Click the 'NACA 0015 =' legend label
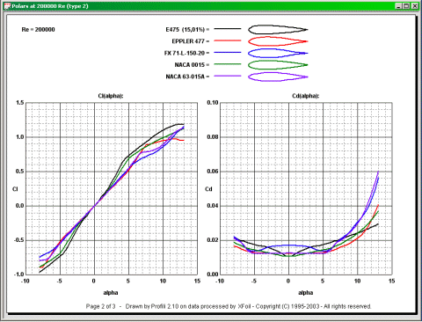The height and width of the screenshot is (322, 422). click(192, 65)
